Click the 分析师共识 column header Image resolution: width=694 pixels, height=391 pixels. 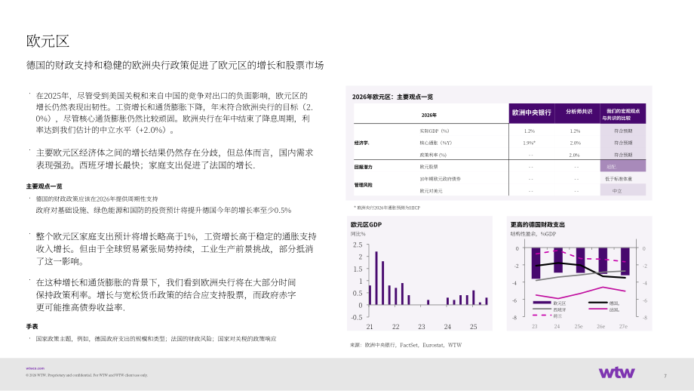tap(579, 112)
